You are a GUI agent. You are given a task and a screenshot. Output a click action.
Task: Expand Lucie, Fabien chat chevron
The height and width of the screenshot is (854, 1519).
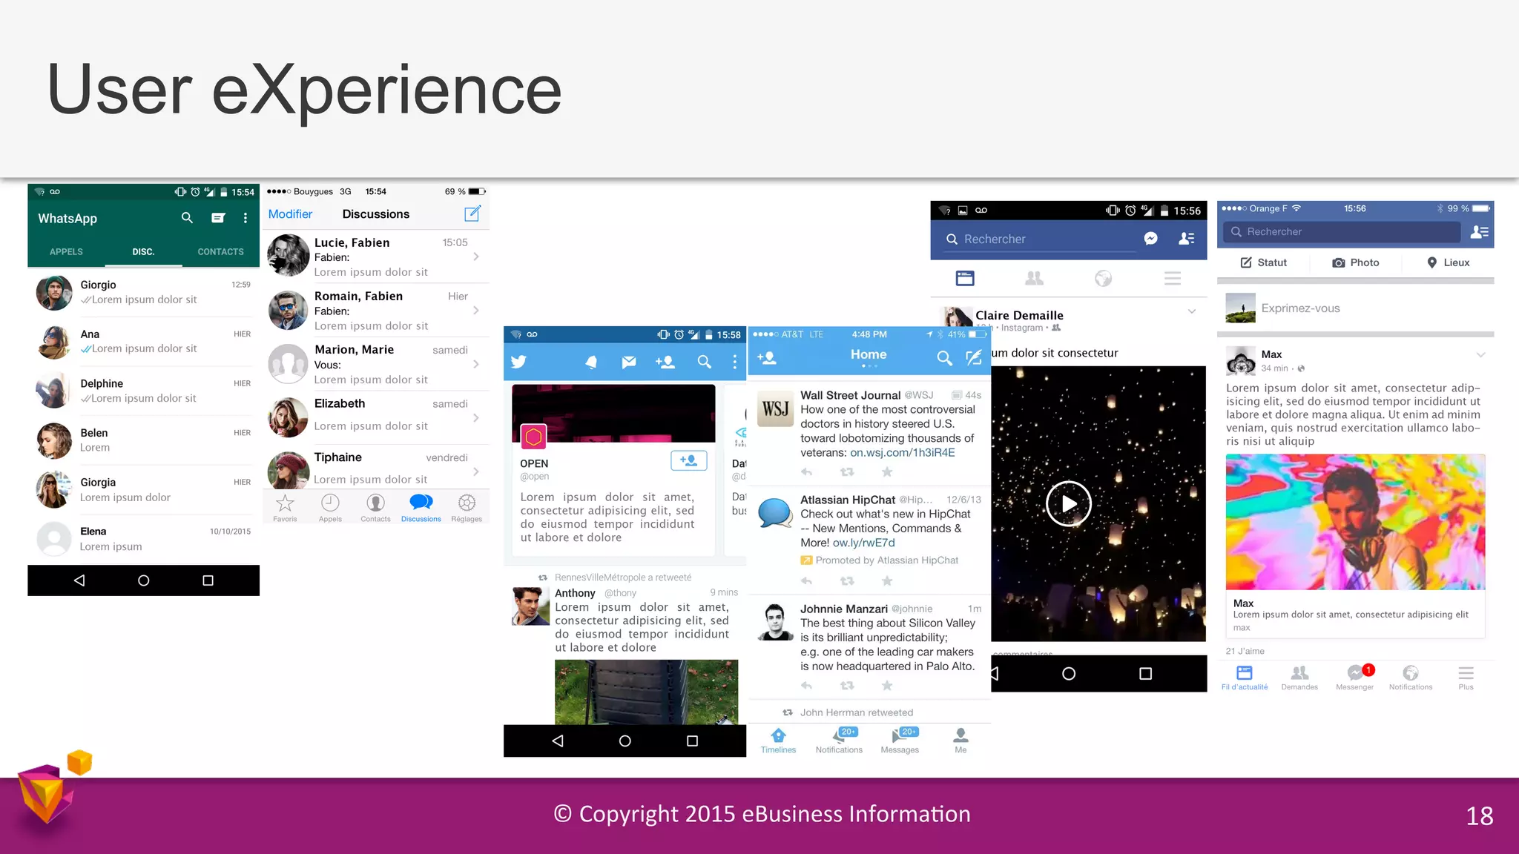coord(476,256)
